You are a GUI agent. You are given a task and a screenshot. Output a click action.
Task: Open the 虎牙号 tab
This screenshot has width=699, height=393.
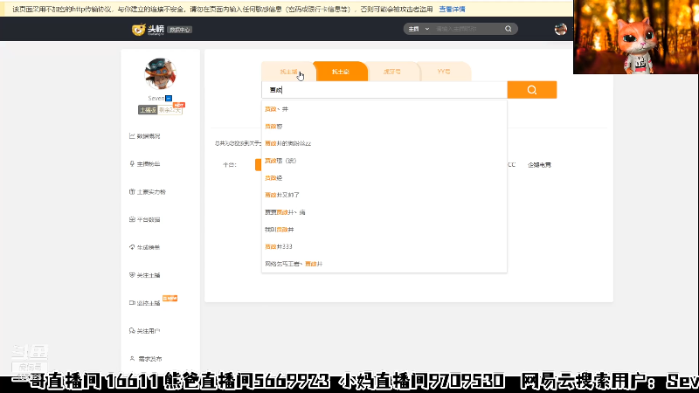(392, 72)
